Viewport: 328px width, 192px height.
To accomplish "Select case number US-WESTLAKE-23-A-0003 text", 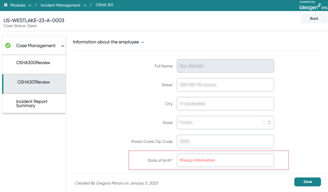I will click(x=34, y=20).
